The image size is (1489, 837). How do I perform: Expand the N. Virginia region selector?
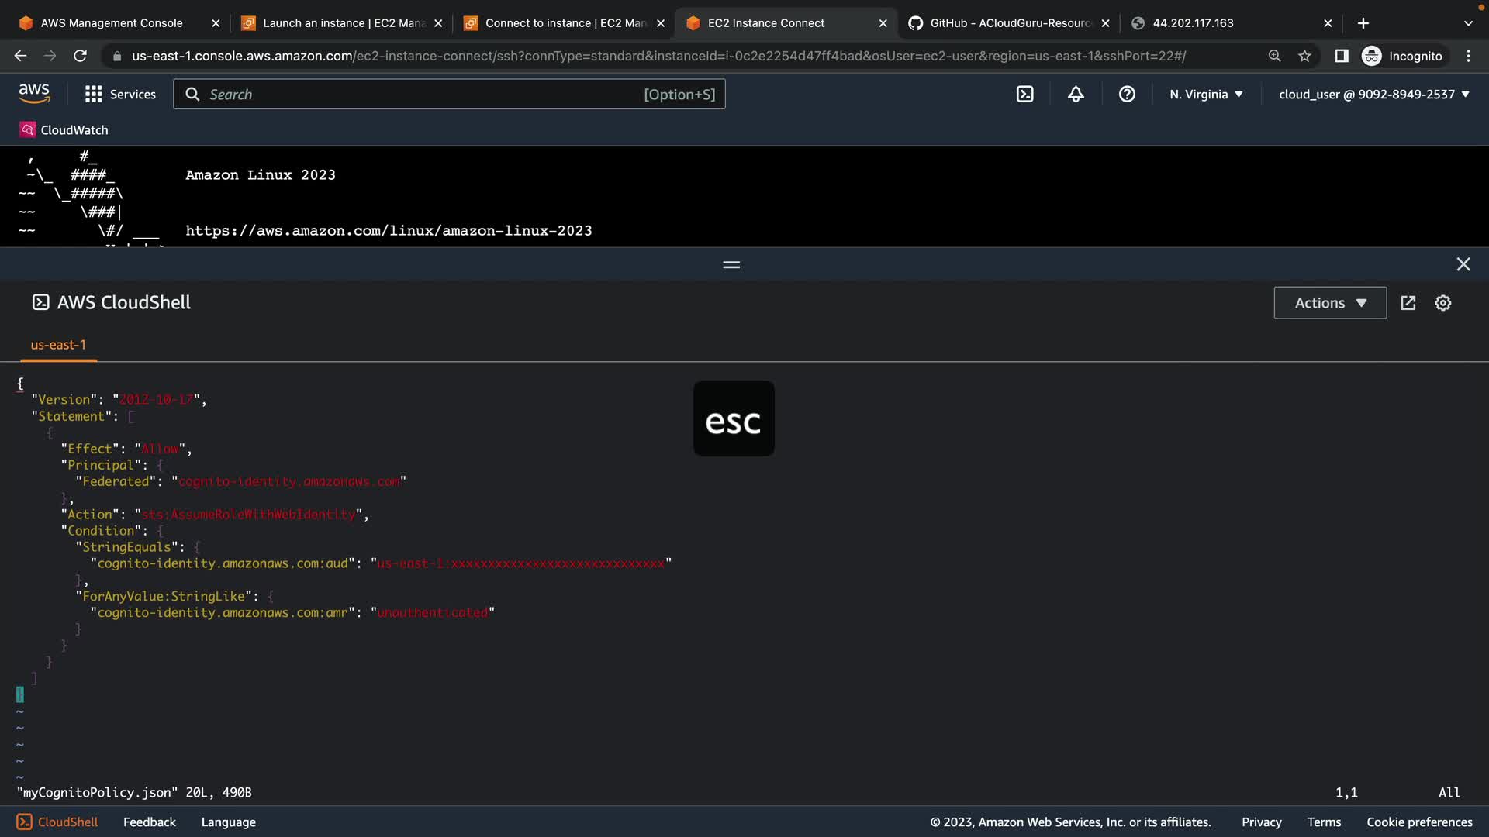point(1206,95)
